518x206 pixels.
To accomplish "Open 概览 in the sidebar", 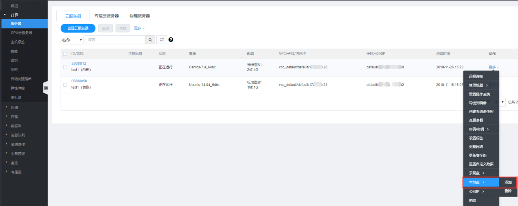I will click(14, 6).
